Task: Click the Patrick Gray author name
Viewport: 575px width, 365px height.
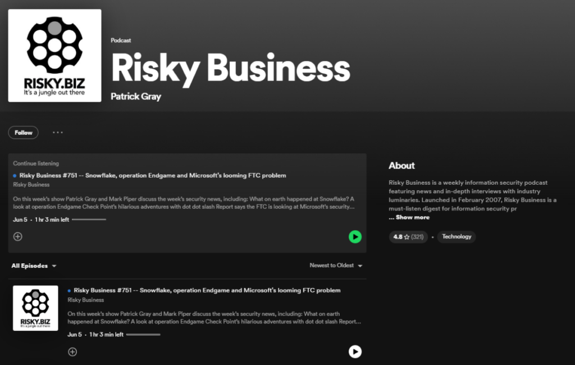Action: (136, 97)
